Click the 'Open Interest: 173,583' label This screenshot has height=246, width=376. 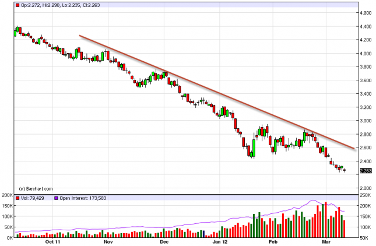tap(83, 198)
